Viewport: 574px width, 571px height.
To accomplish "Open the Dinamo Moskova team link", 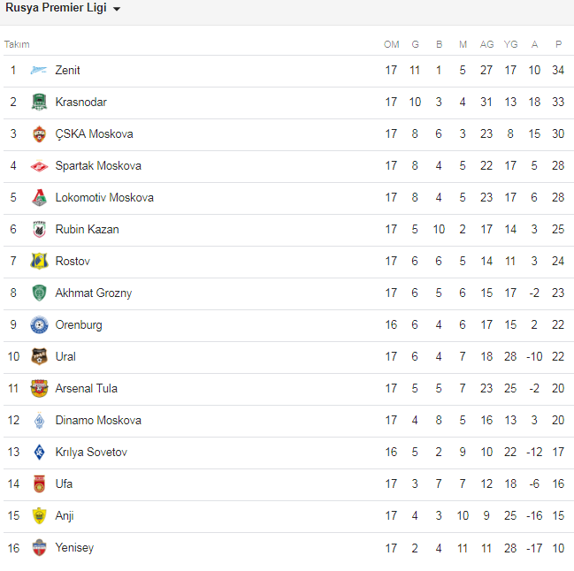I will 97,421.
